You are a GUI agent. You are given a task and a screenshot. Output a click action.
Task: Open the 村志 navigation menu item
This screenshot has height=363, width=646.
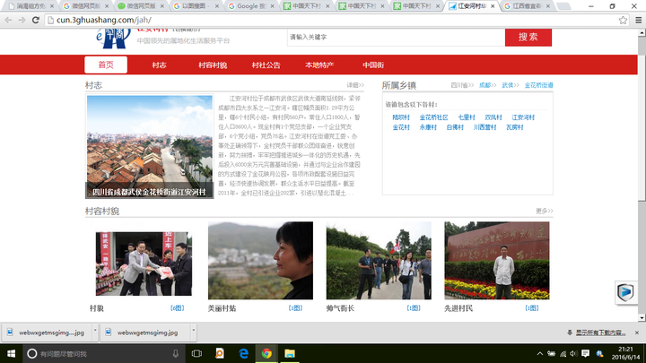pos(159,65)
